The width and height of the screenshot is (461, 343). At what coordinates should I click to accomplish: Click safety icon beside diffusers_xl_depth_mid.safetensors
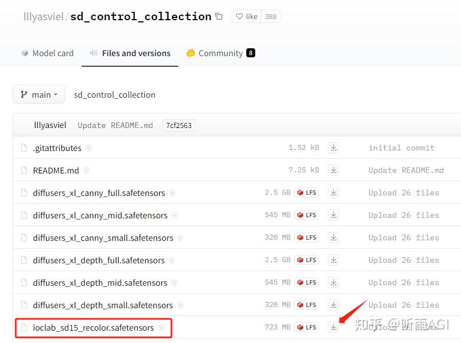coord(174,283)
